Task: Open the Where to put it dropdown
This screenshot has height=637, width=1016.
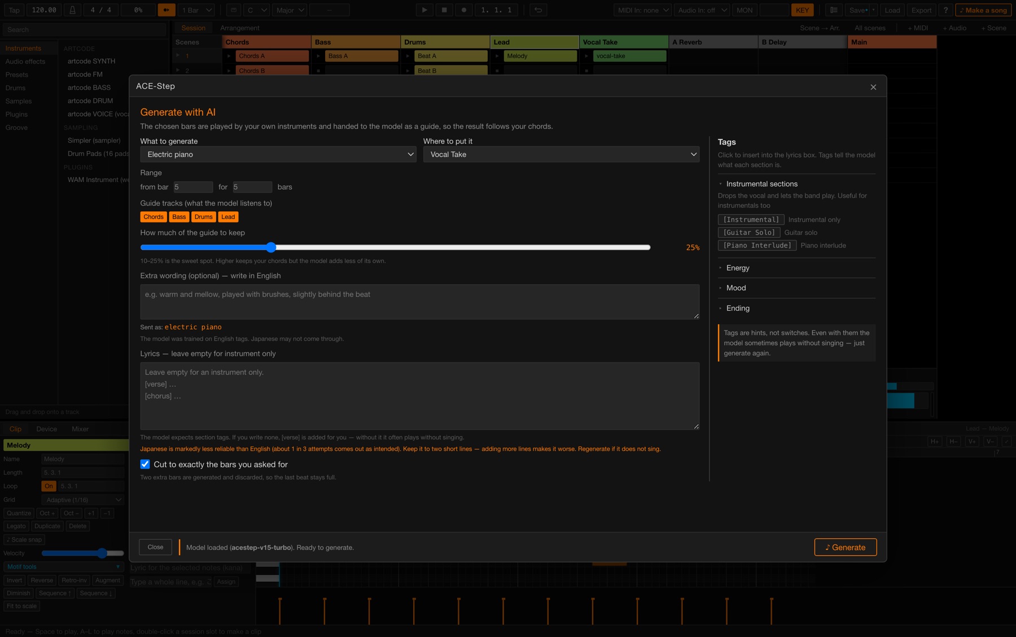Action: click(561, 154)
